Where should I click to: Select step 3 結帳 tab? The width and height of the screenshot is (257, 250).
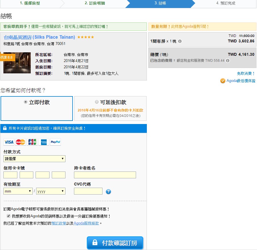click(160, 3)
